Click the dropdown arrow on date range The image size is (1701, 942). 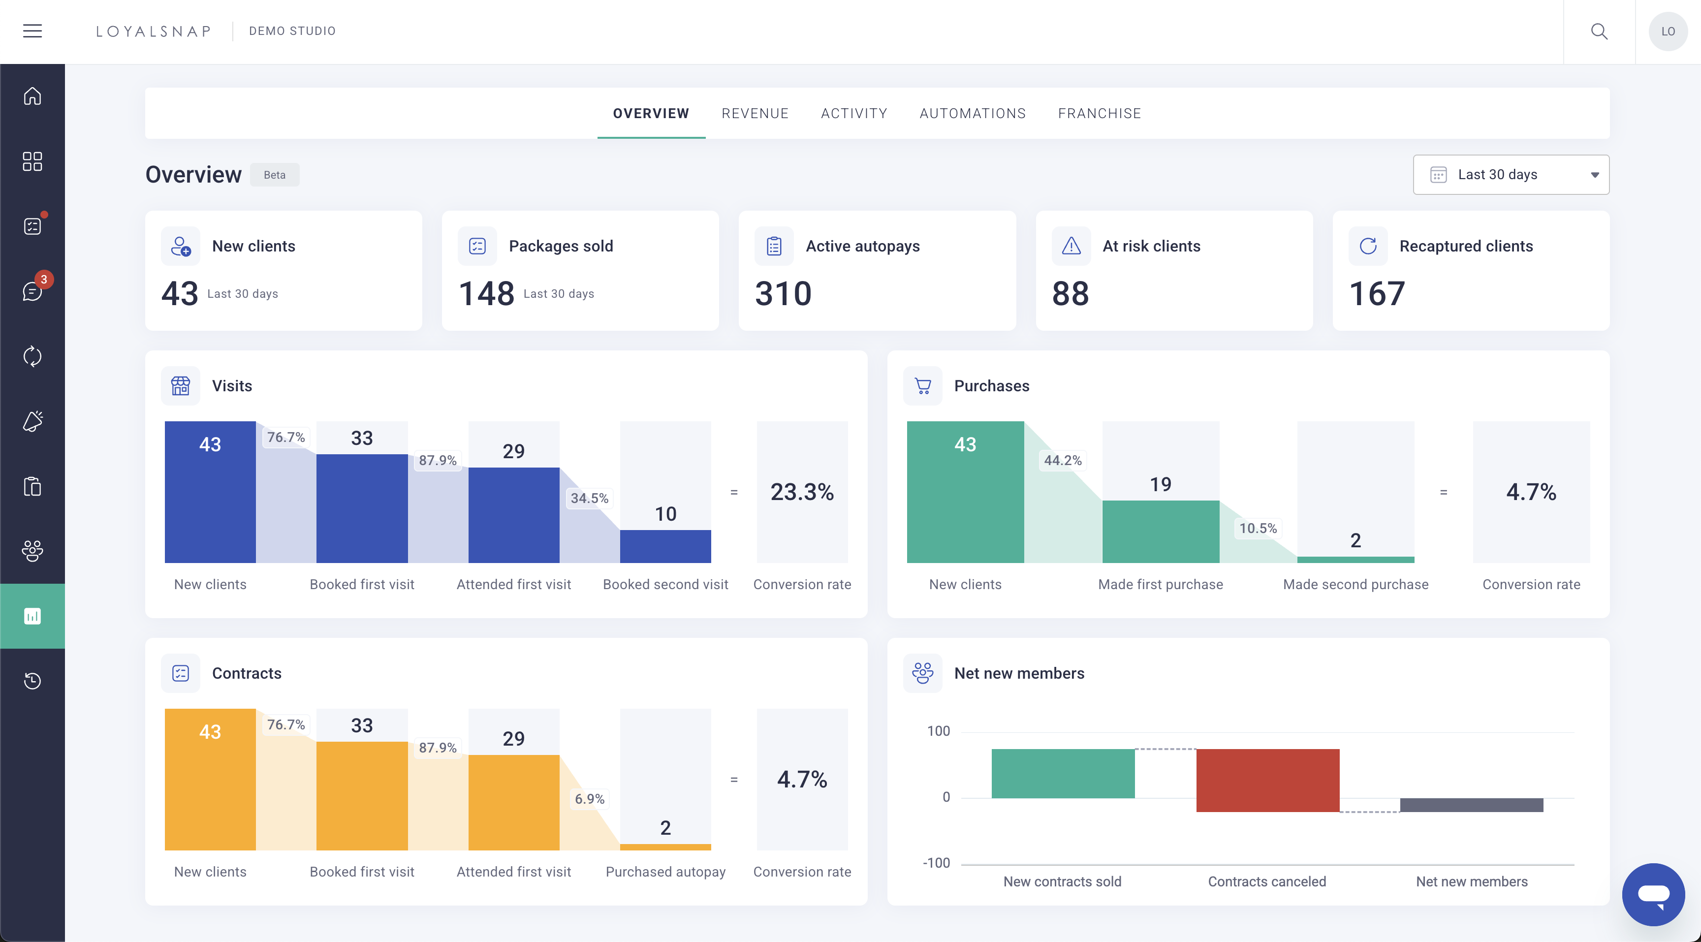click(x=1594, y=175)
